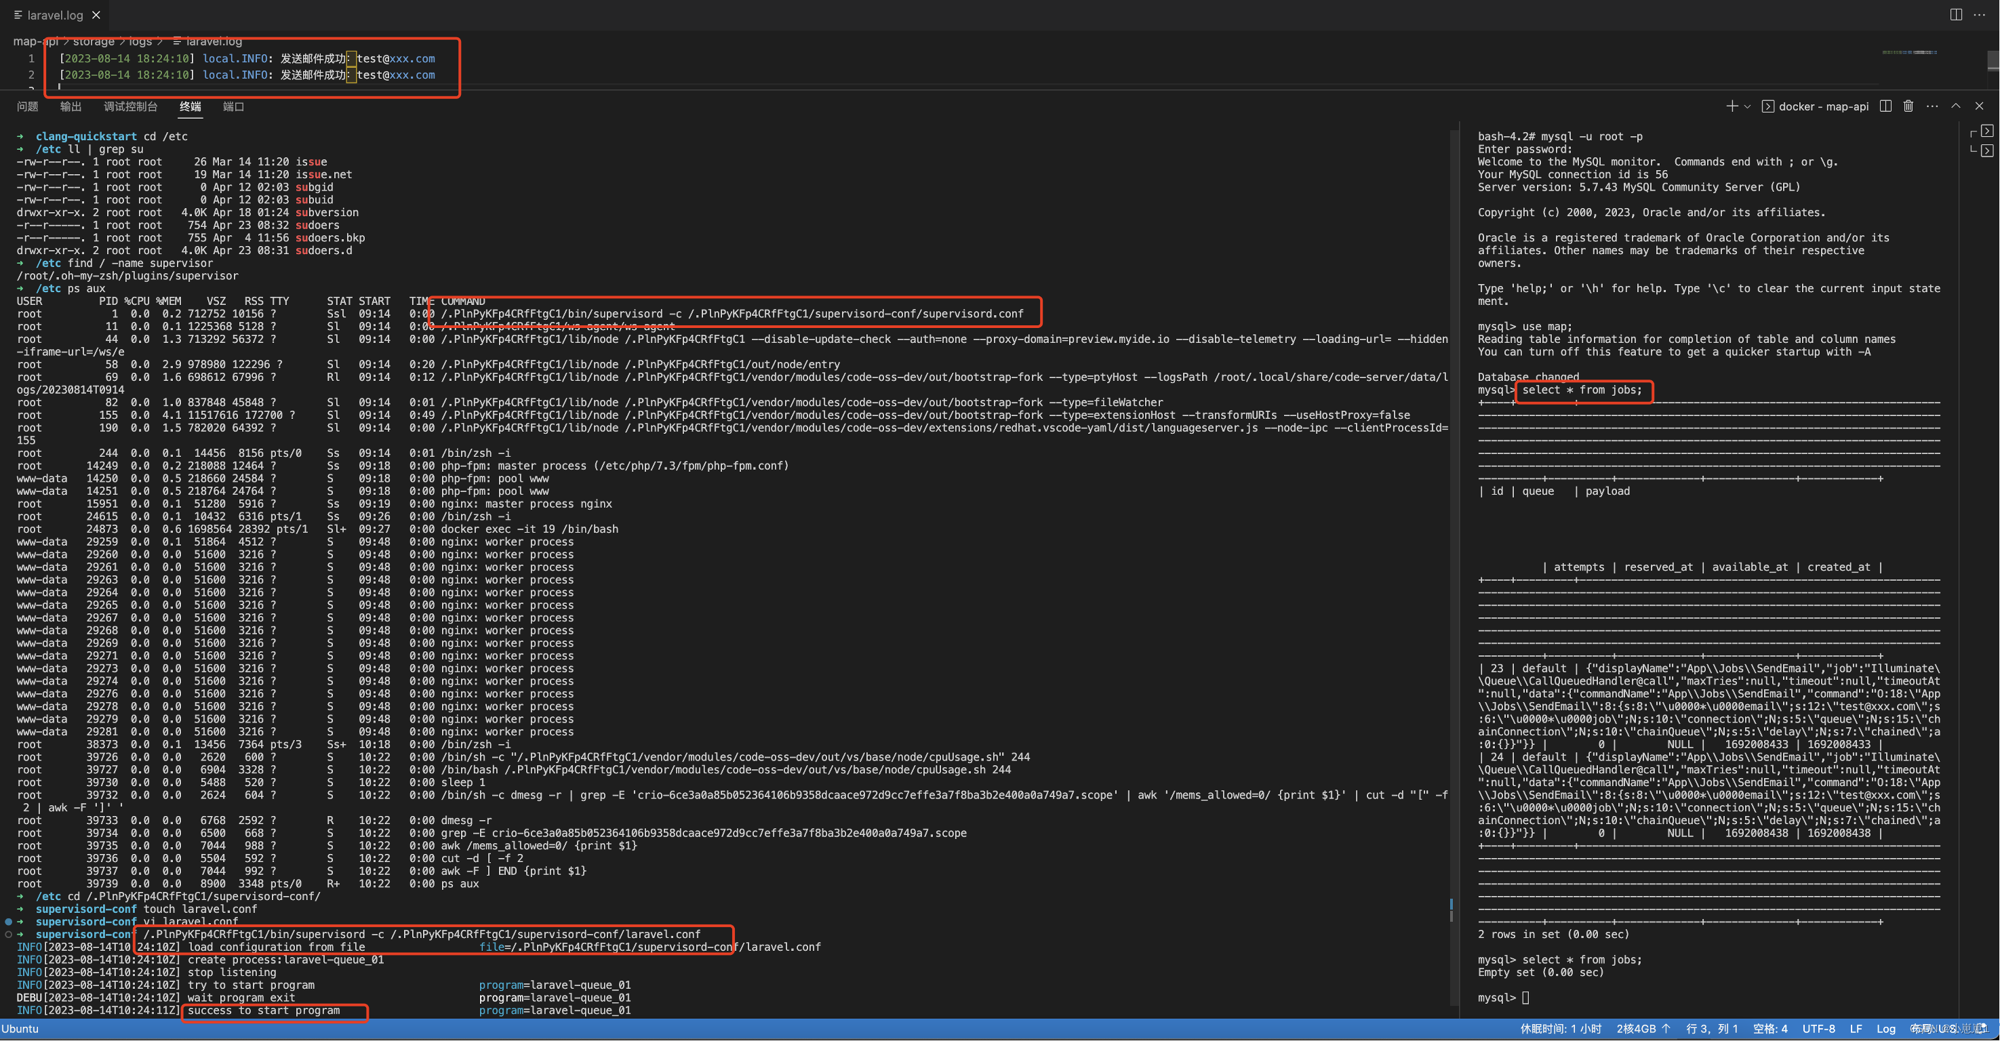Select the 终端 (Terminal) panel tab
The width and height of the screenshot is (2000, 1041).
191,106
